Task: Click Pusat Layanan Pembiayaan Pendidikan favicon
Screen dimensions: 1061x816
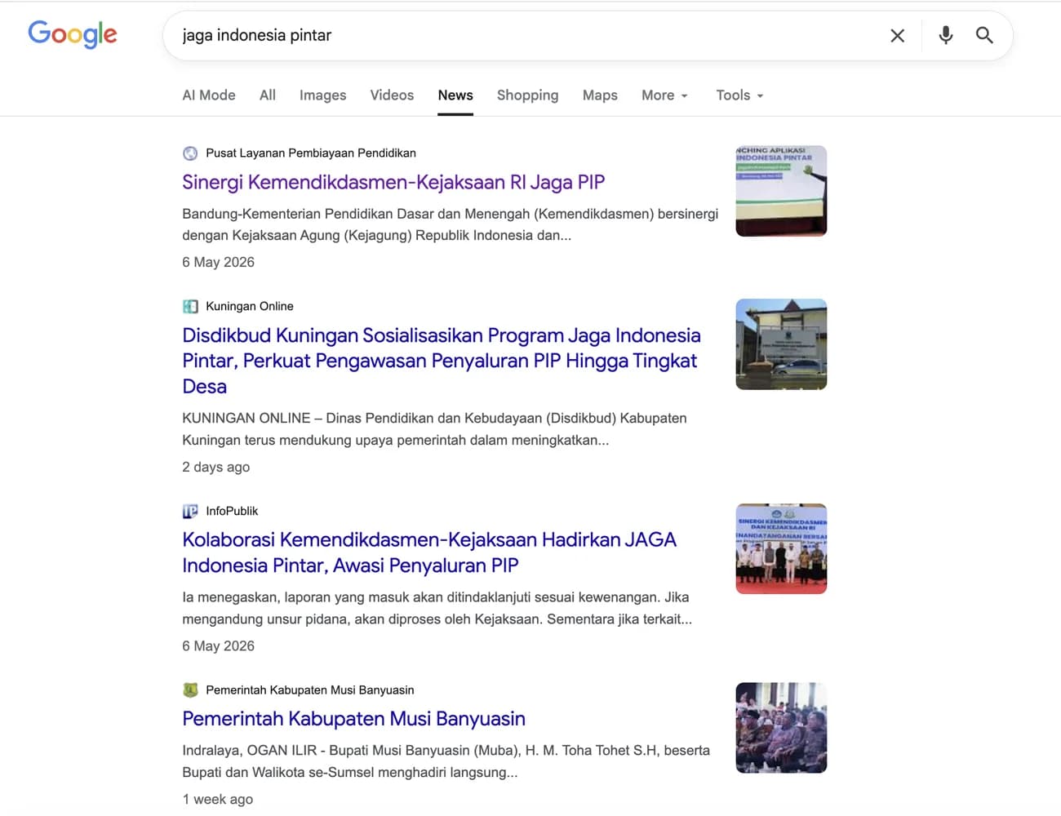Action: (190, 153)
